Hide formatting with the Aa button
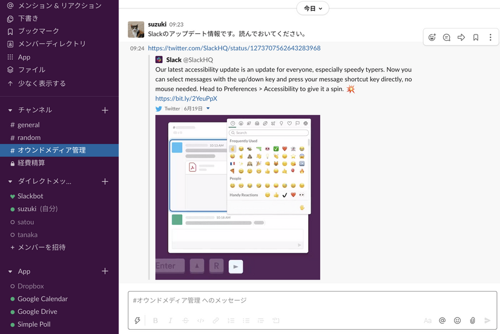Screen dimensions: 500x334 point(427,320)
